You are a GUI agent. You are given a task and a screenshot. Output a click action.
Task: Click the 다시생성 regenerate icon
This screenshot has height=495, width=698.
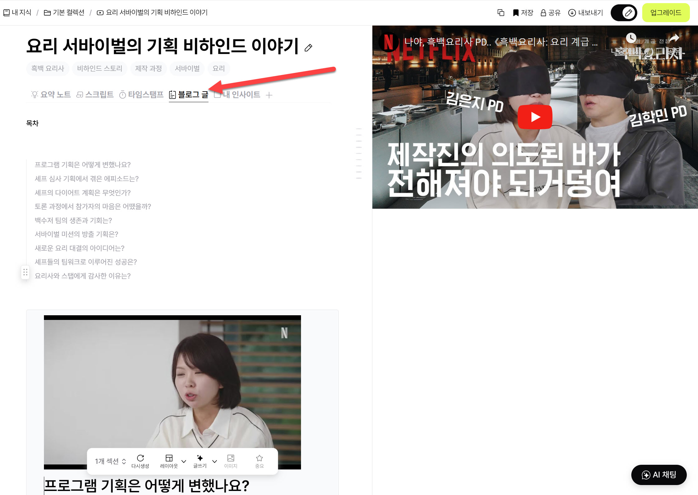point(140,458)
